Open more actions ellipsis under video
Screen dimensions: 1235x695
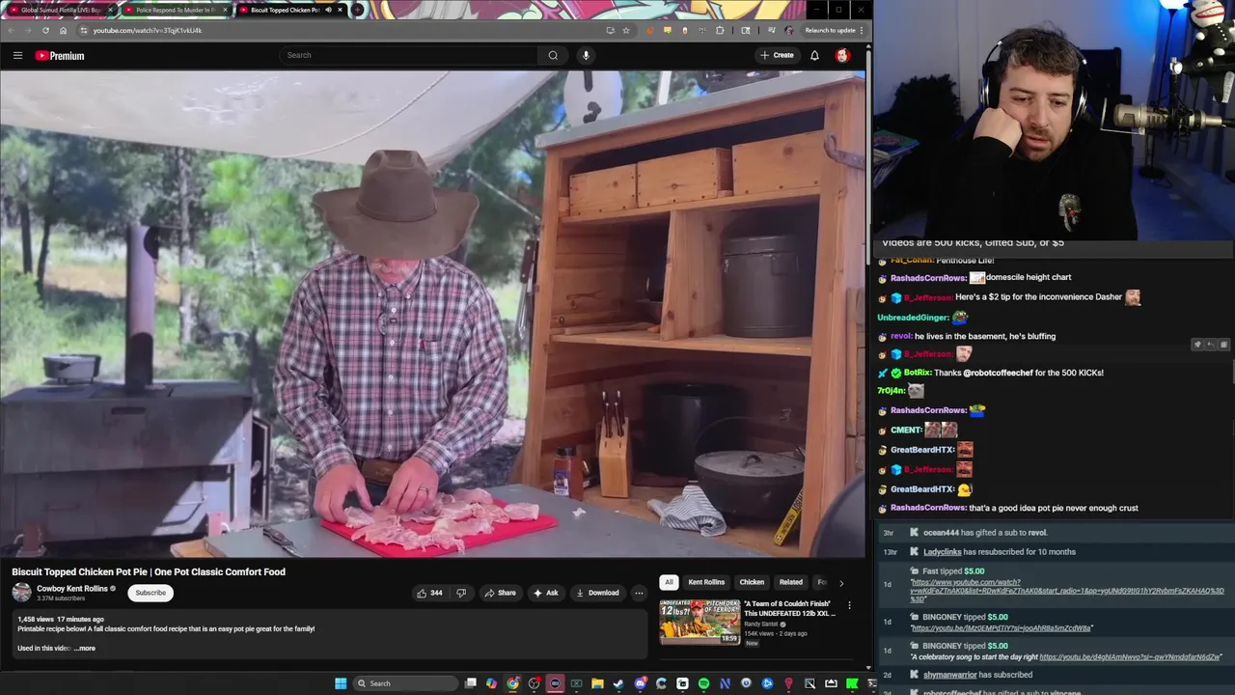click(639, 593)
